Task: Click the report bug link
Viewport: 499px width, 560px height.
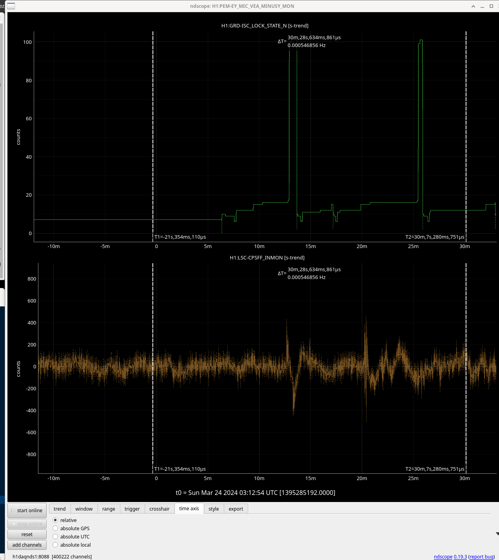Action: [481, 556]
